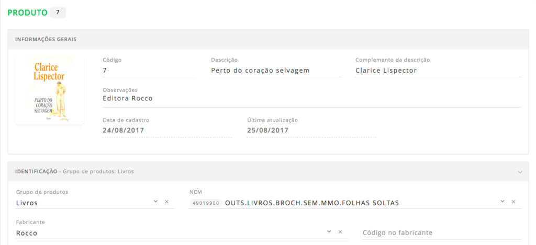Screen dimensions: 536x245
Task: Collapse the Identificação section chevron
Action: pyautogui.click(x=520, y=172)
